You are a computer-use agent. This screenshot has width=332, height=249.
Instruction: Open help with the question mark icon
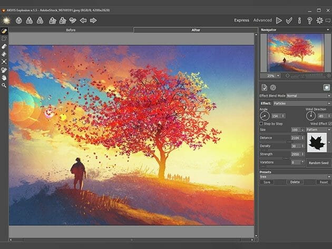pyautogui.click(x=309, y=21)
